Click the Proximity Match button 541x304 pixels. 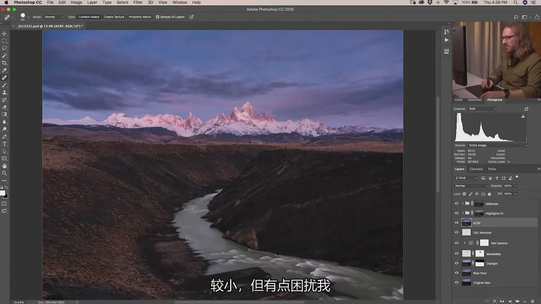[140, 17]
